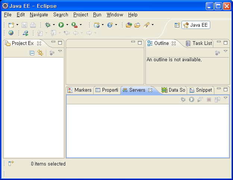Click the green Run button icon

point(61,25)
